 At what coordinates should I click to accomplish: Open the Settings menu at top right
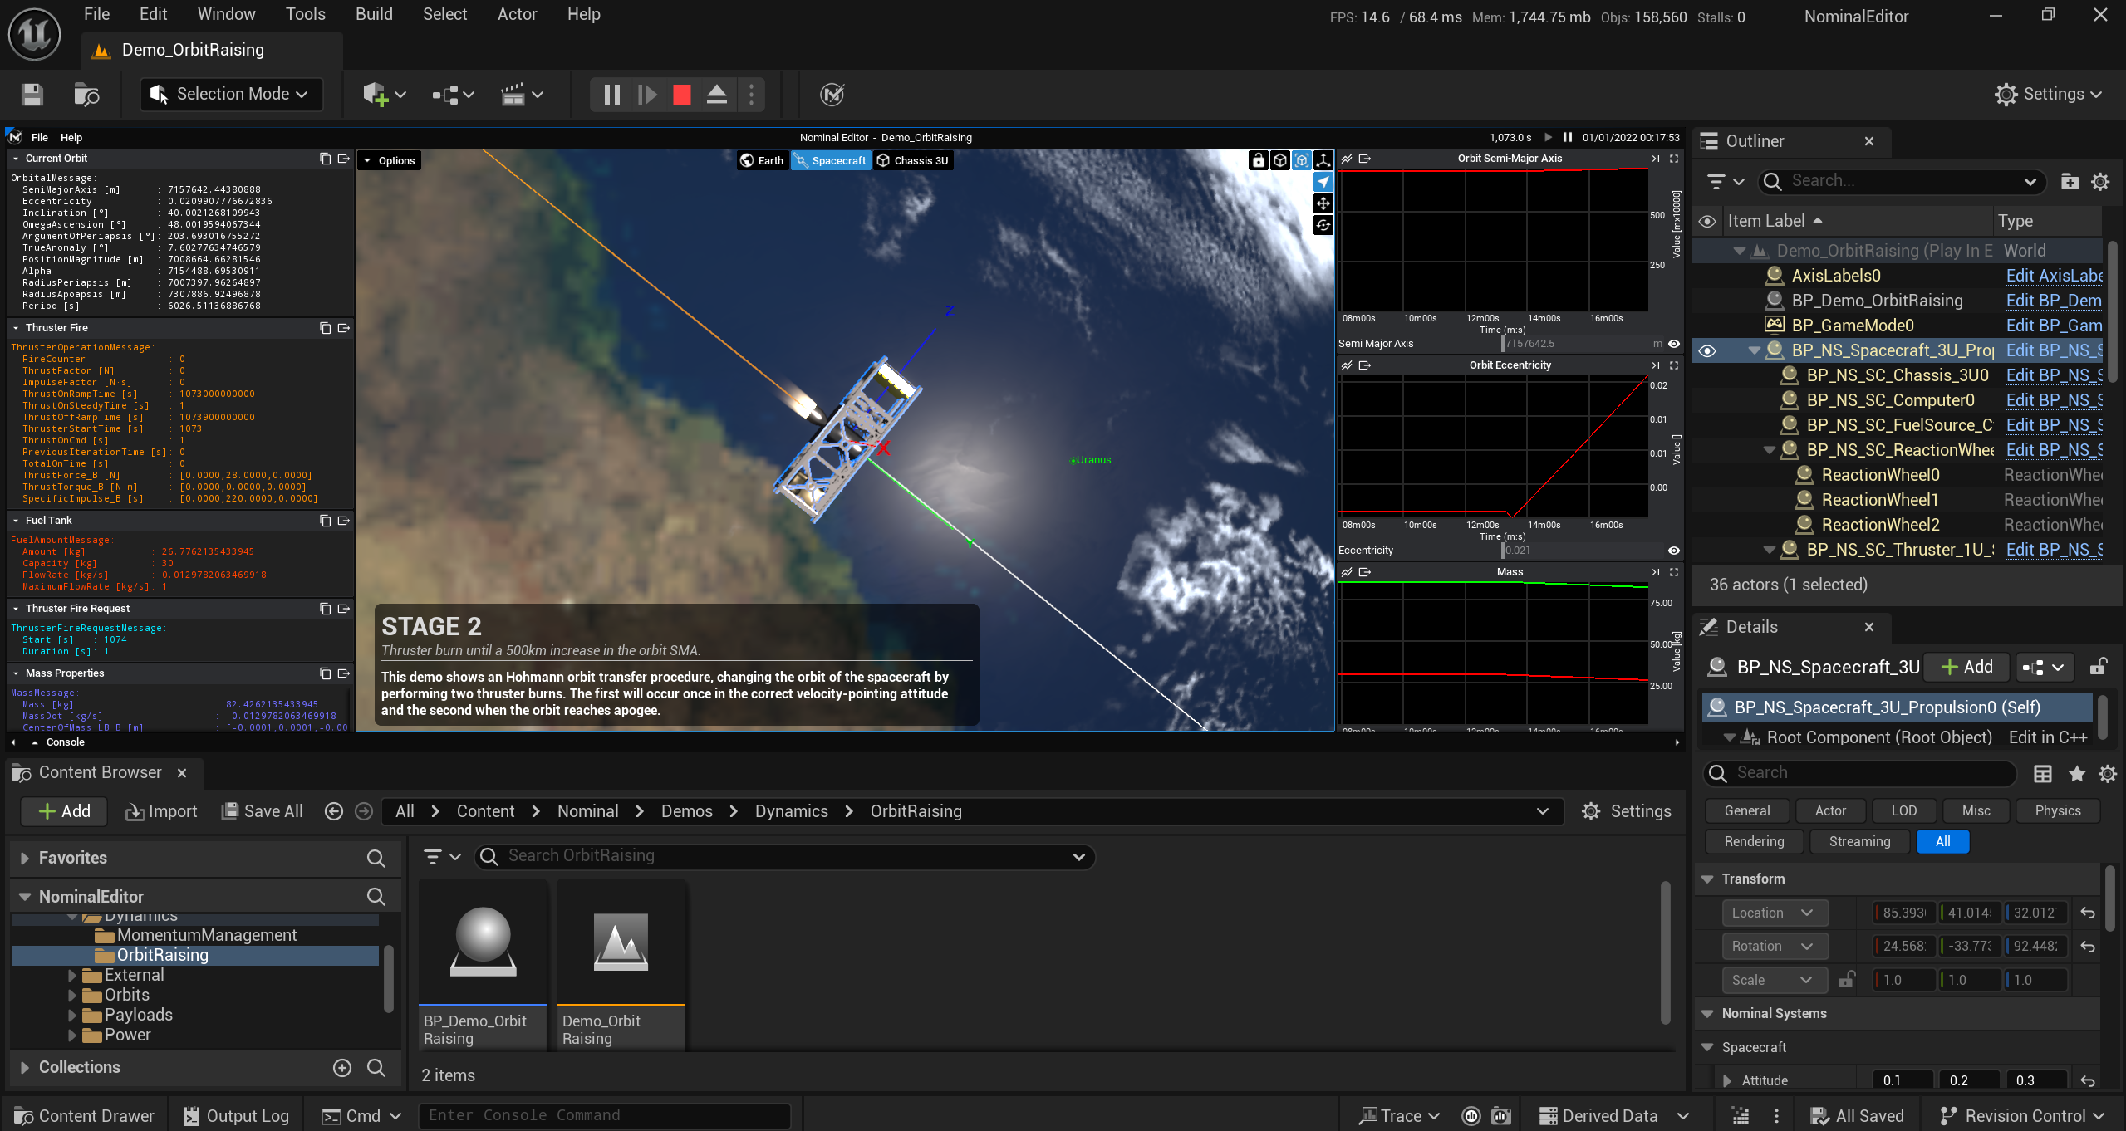point(2048,94)
